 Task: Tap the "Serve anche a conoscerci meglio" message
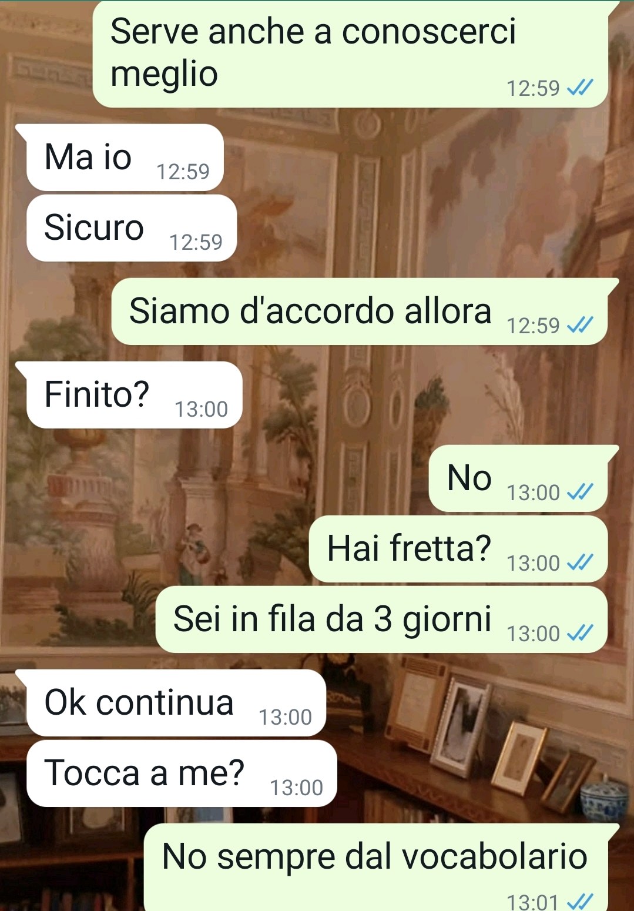350,53
